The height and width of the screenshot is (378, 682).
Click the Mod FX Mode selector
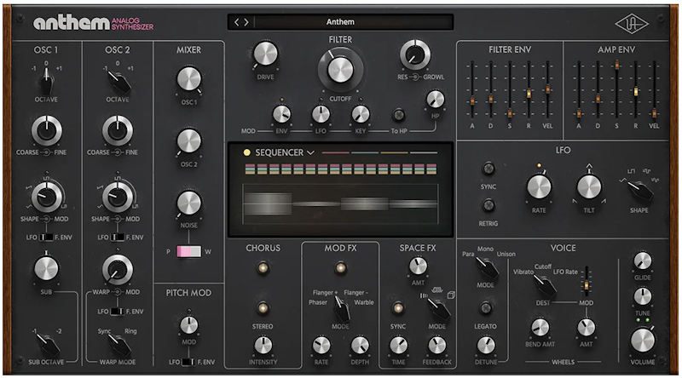click(x=342, y=307)
